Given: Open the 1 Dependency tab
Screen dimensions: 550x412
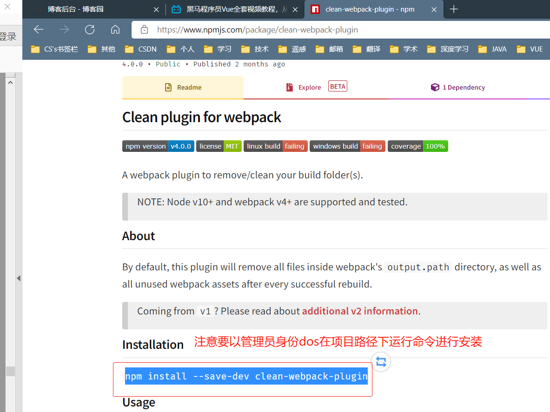Looking at the screenshot, I should (458, 87).
